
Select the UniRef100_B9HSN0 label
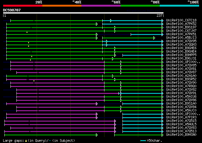click(181, 135)
